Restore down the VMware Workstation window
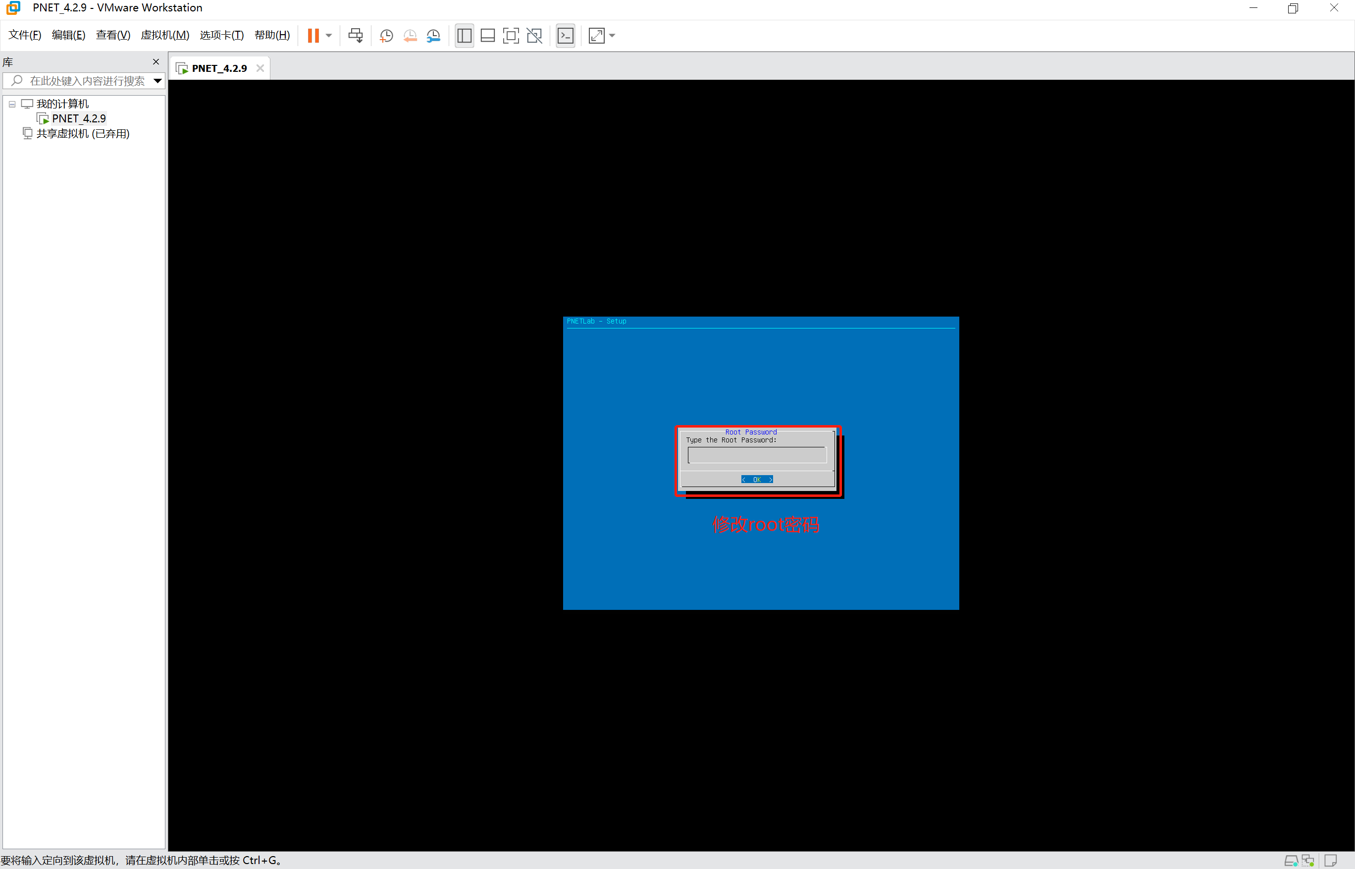1355x869 pixels. pyautogui.click(x=1293, y=8)
